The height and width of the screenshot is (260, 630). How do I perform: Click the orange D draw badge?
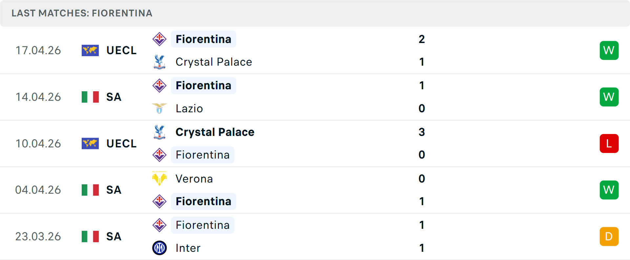point(609,236)
